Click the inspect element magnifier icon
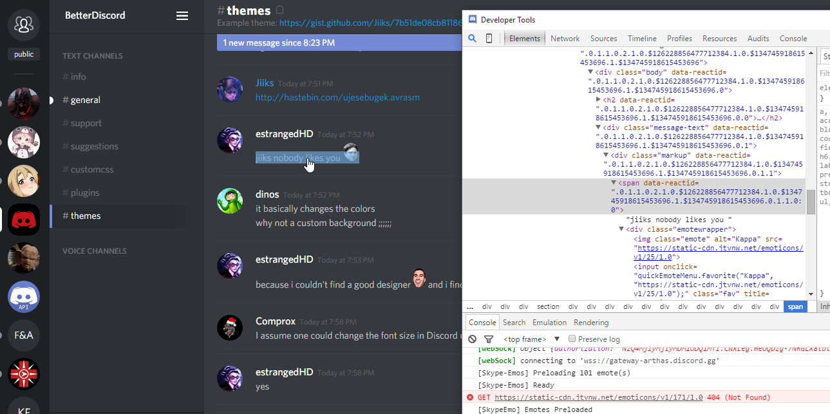The width and height of the screenshot is (830, 414). [x=472, y=38]
